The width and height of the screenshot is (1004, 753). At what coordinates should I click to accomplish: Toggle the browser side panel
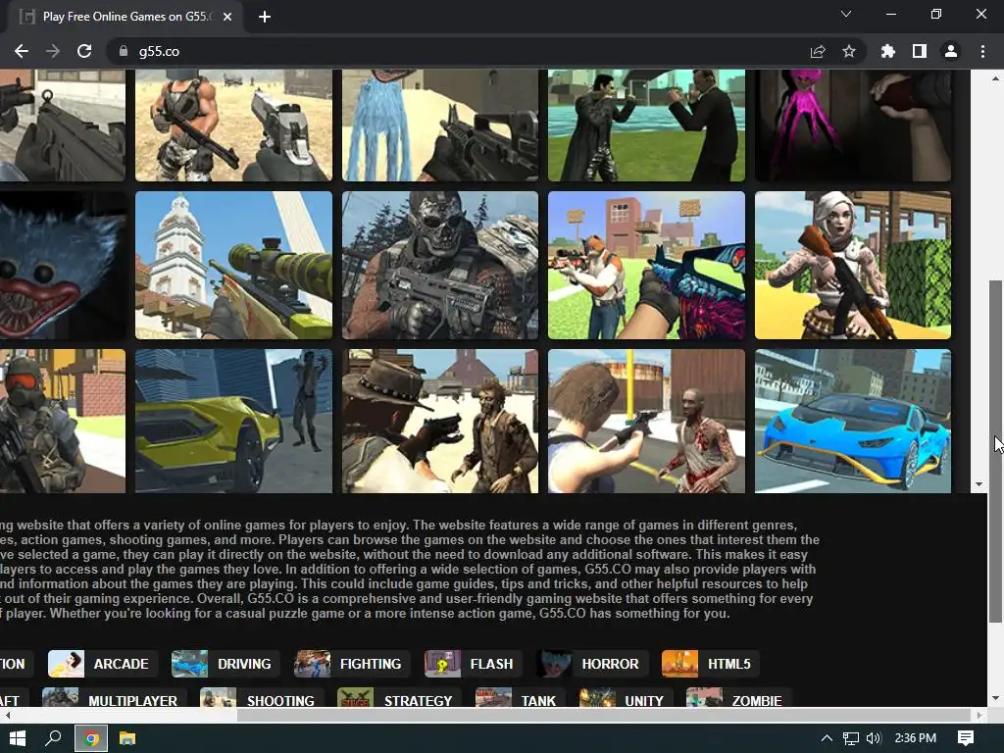(920, 51)
